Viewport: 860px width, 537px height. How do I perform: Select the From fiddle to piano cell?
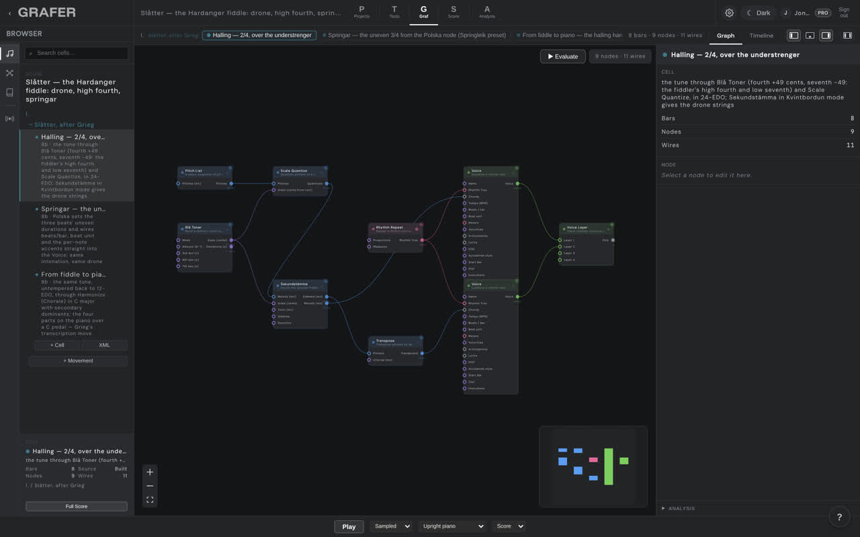pos(77,304)
